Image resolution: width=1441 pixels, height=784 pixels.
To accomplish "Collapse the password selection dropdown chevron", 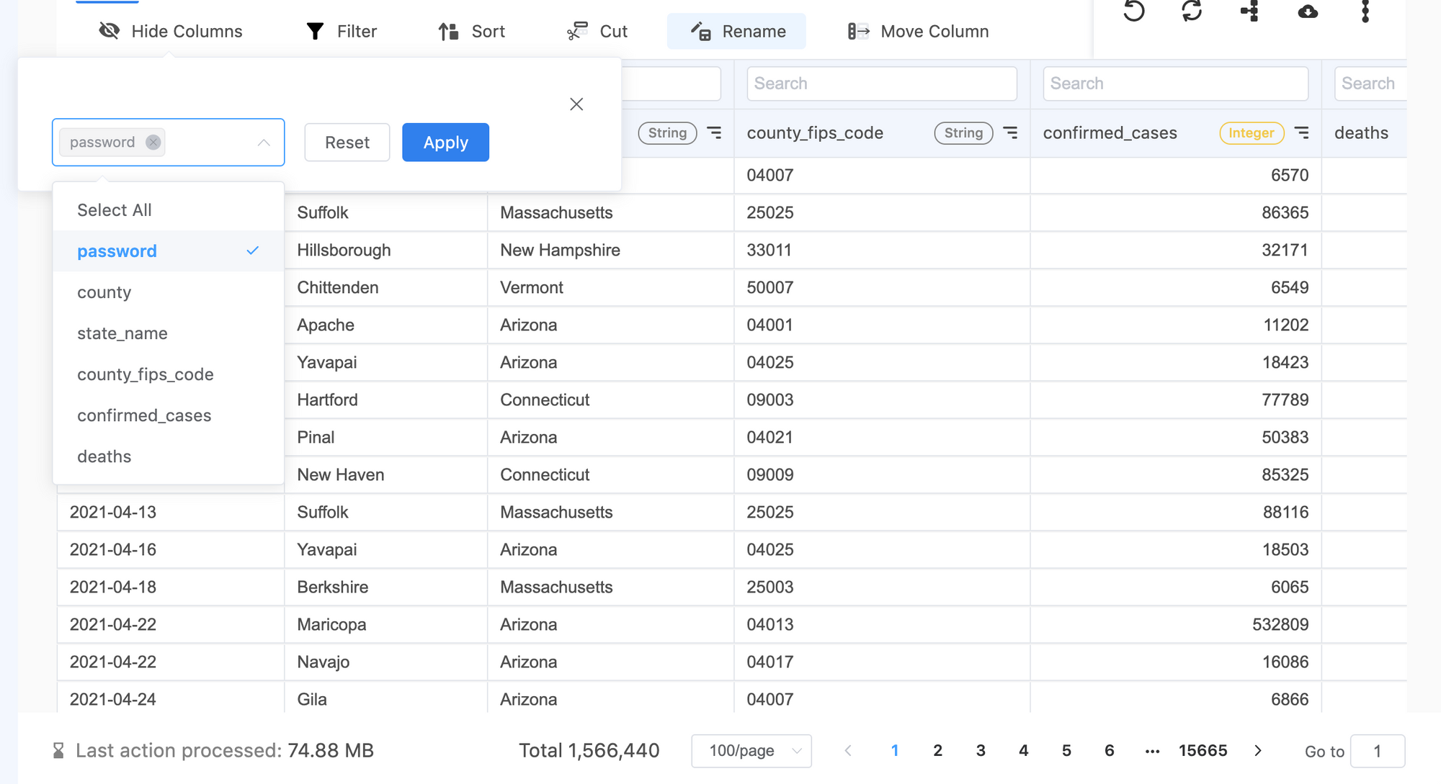I will tap(264, 142).
